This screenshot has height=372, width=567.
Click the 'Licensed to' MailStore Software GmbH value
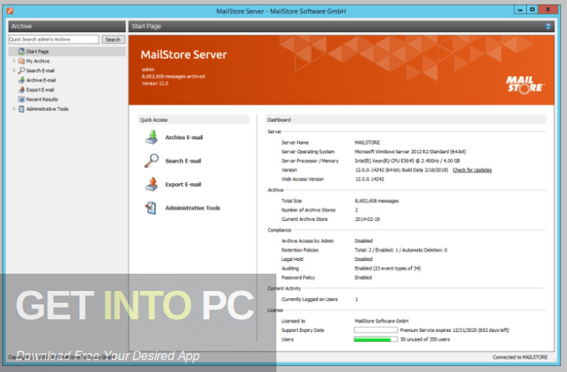pyautogui.click(x=381, y=321)
